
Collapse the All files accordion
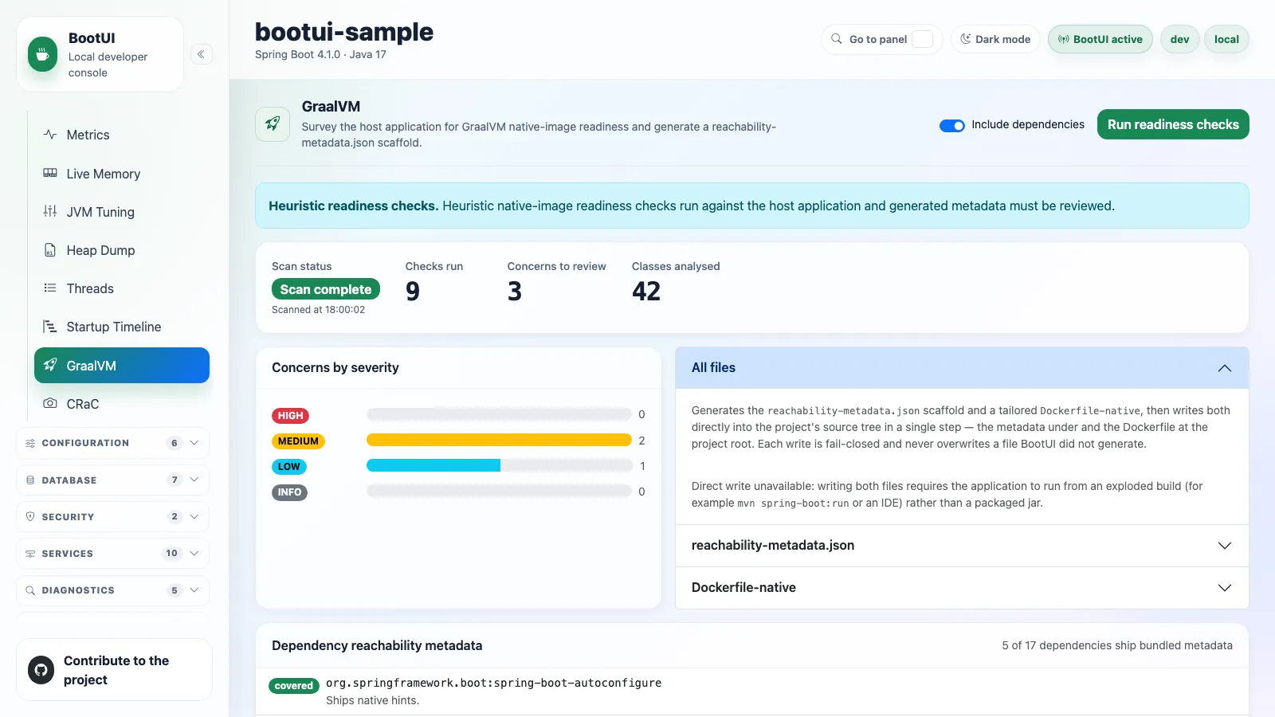(x=962, y=367)
